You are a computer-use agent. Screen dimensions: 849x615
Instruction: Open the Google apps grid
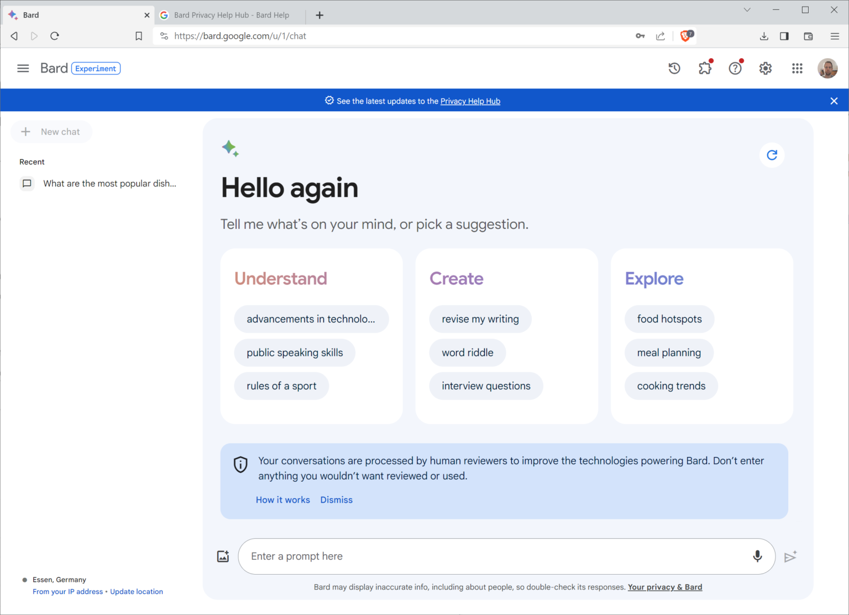coord(797,69)
